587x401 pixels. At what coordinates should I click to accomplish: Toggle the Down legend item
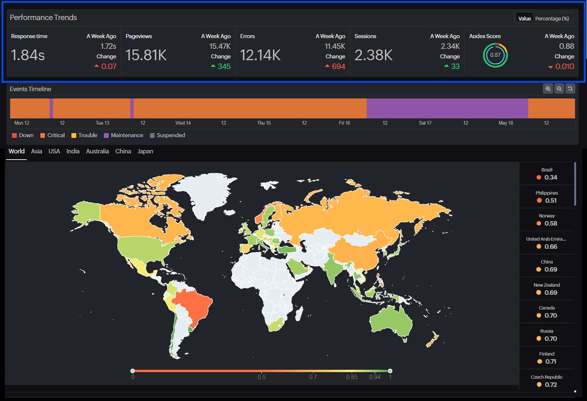(22, 135)
